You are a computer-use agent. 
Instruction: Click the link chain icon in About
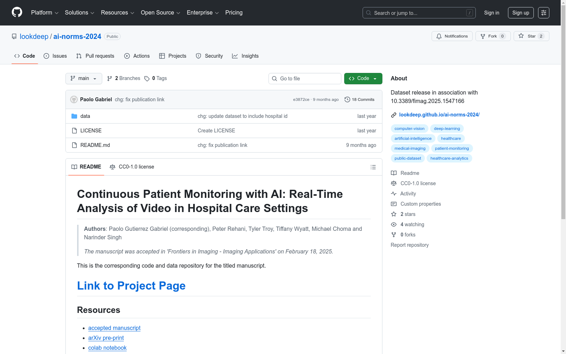[393, 115]
